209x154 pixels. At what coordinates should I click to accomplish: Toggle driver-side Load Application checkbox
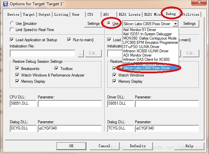coord(109,40)
